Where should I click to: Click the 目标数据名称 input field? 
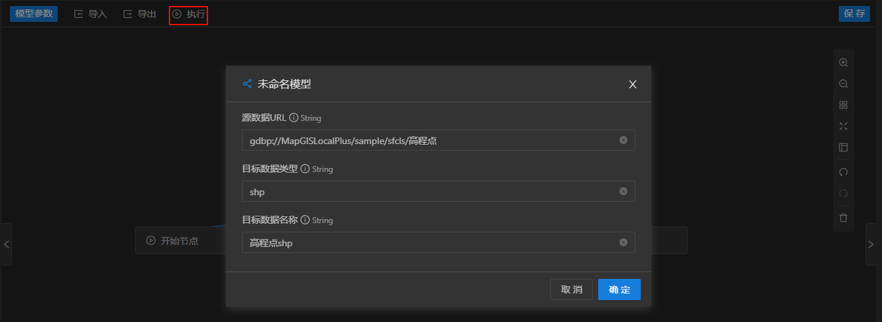(x=425, y=243)
